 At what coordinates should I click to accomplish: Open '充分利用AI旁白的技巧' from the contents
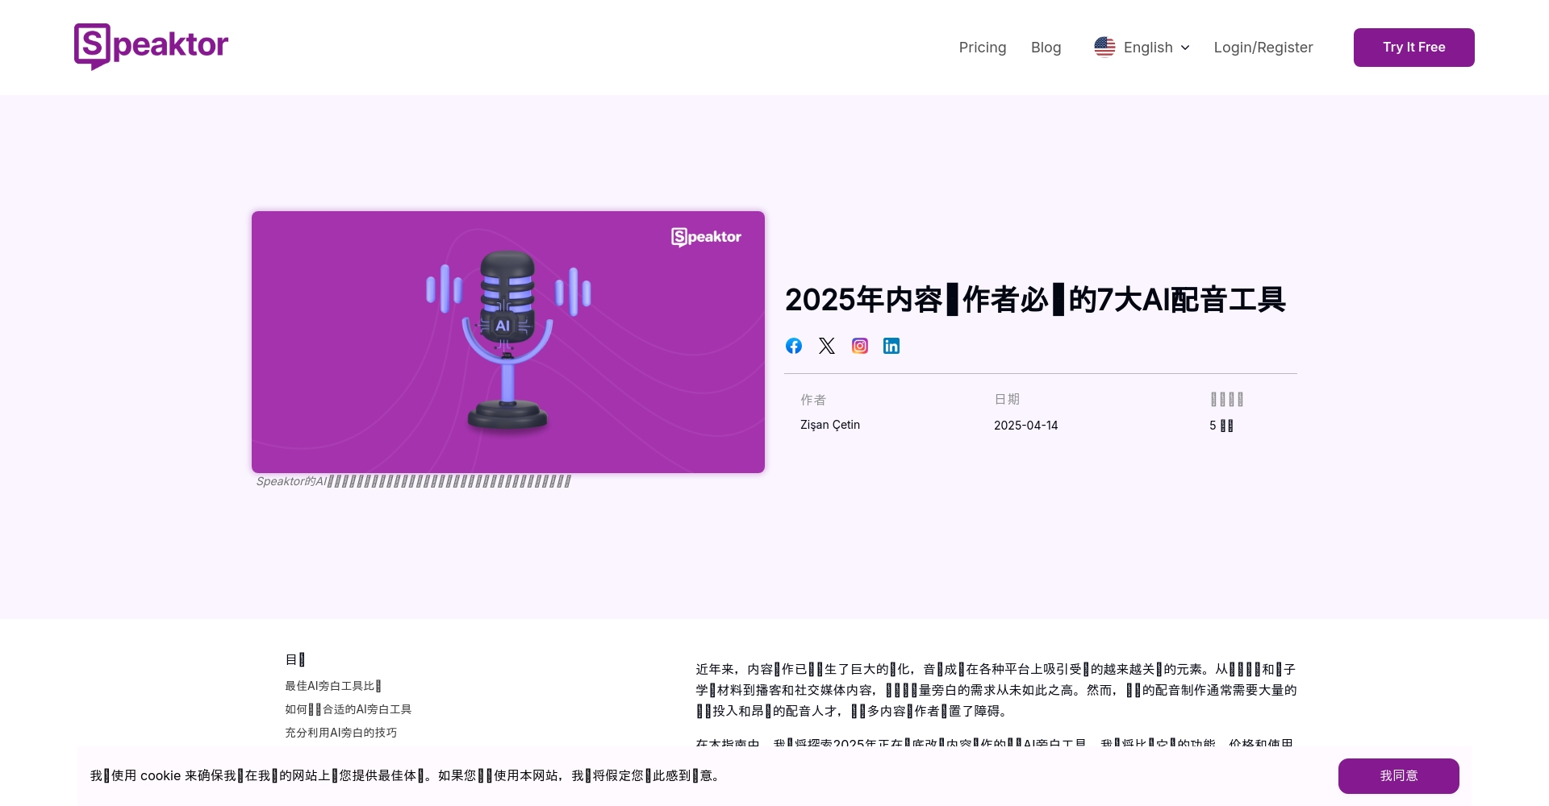pos(340,732)
